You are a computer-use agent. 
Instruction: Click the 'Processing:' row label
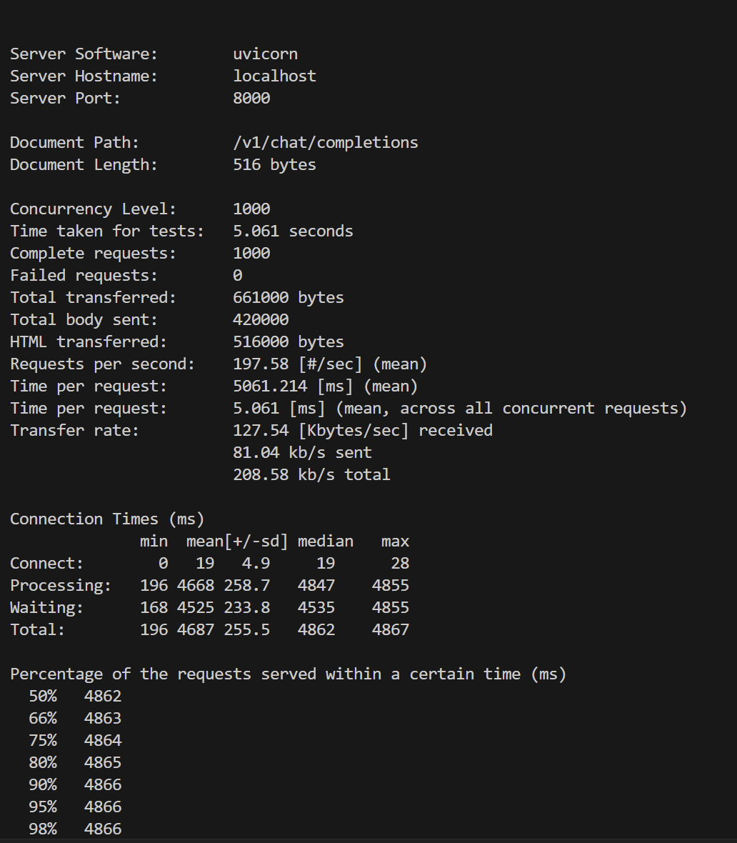(x=61, y=586)
